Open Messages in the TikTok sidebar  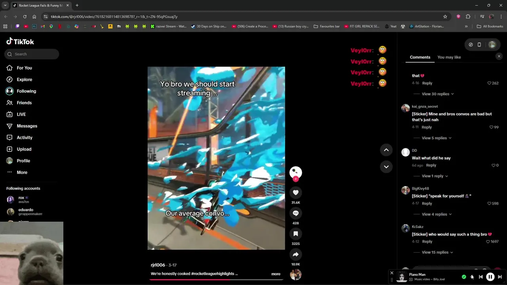pos(27,126)
